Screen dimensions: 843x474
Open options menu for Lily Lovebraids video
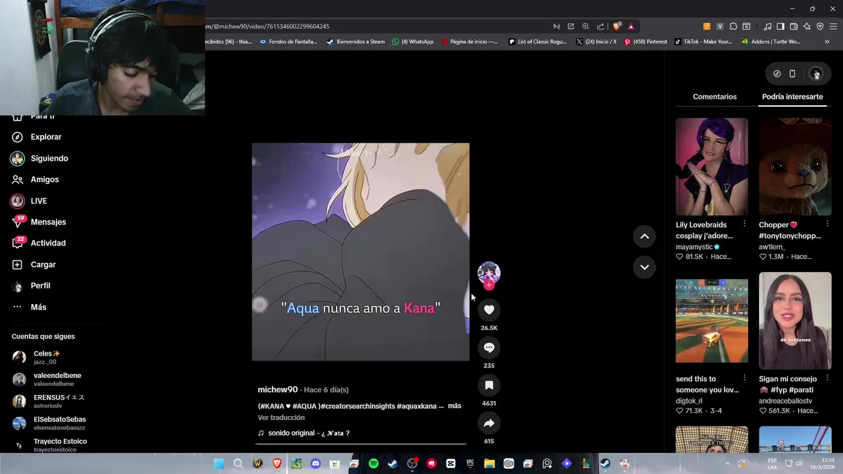pyautogui.click(x=744, y=224)
